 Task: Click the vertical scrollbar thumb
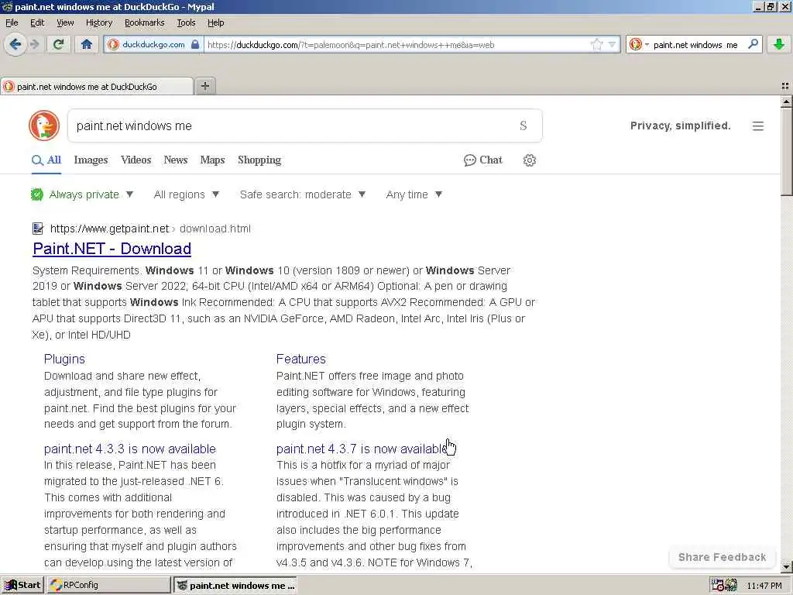tap(787, 152)
